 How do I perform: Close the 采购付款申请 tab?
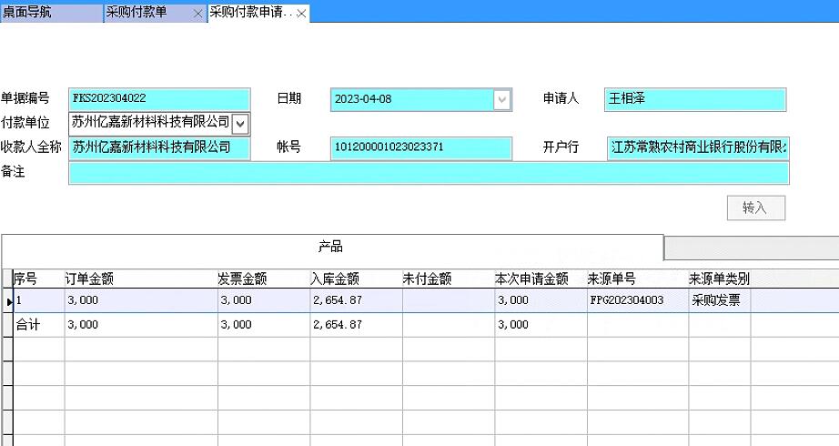(x=301, y=14)
